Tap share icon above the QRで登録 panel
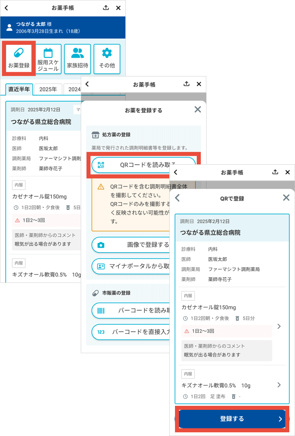295x436 pixels. pos(275,172)
